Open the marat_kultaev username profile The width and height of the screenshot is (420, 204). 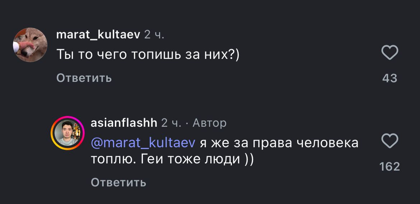coord(98,35)
